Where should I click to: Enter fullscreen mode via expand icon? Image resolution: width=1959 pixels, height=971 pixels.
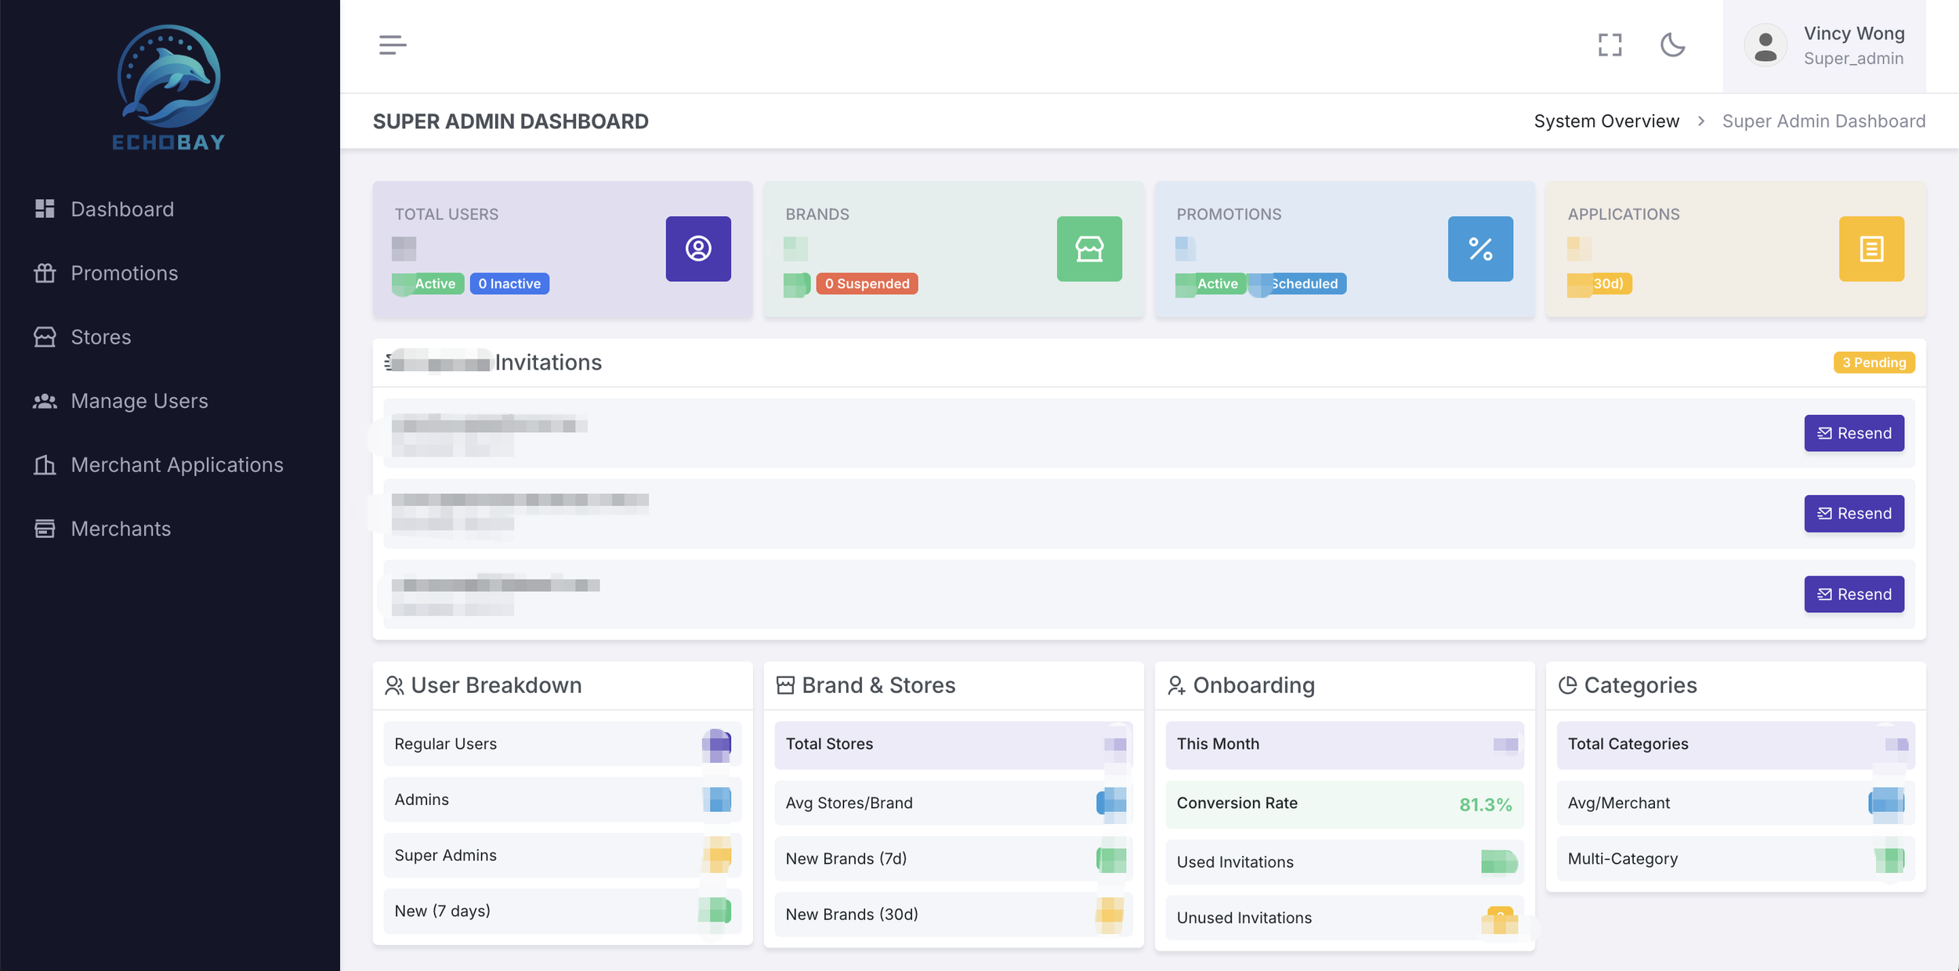coord(1610,45)
